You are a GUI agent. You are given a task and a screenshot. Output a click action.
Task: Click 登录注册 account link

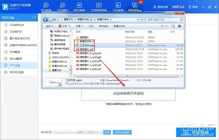pos(161,7)
